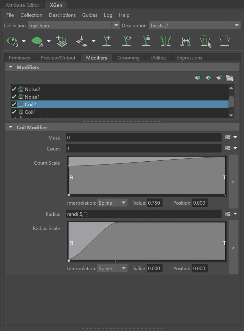
Task: Click the Count Scale ramp curve area
Action: [147, 176]
